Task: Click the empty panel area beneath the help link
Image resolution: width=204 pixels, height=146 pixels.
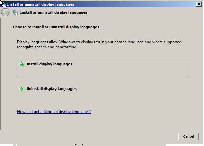Action: coord(98,122)
